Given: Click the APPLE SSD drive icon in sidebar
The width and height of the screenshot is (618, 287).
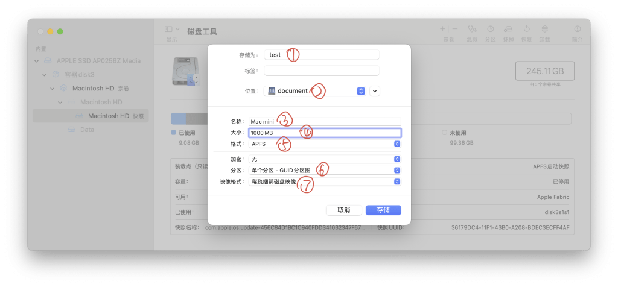Looking at the screenshot, I should coord(48,61).
